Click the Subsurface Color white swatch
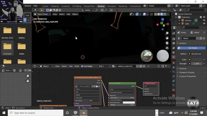 pyautogui.click(x=129, y=102)
